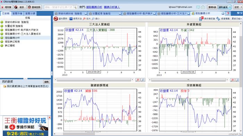This screenshot has width=243, height=136.
Task: Click the 編輯 button in favorites panel
Action: (46, 82)
